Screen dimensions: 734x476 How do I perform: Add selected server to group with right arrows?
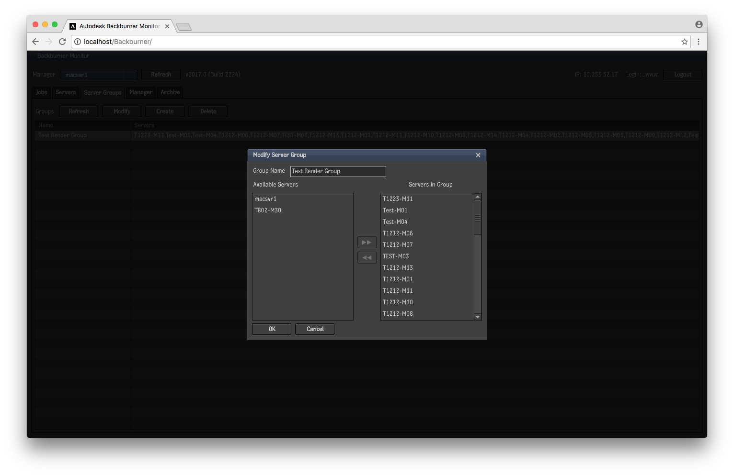(367, 243)
